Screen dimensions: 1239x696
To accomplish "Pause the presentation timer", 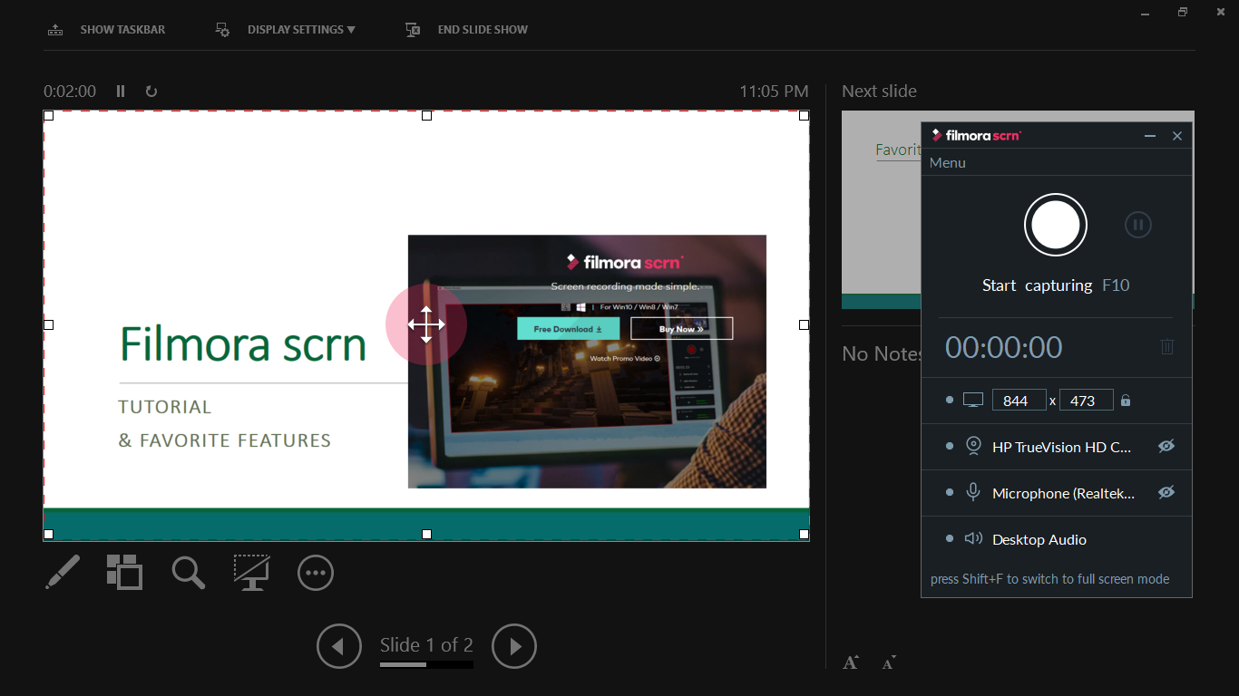I will point(120,91).
